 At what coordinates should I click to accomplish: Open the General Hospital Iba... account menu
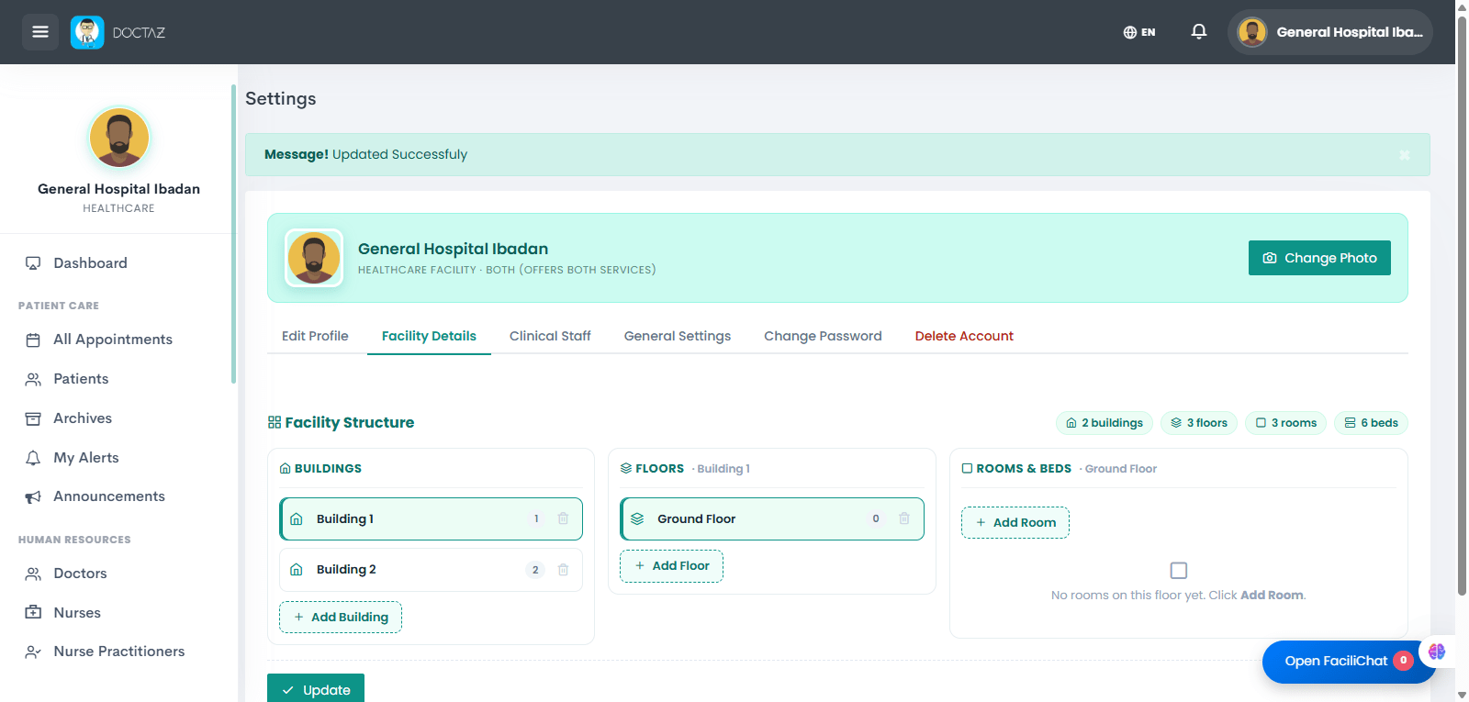point(1330,32)
